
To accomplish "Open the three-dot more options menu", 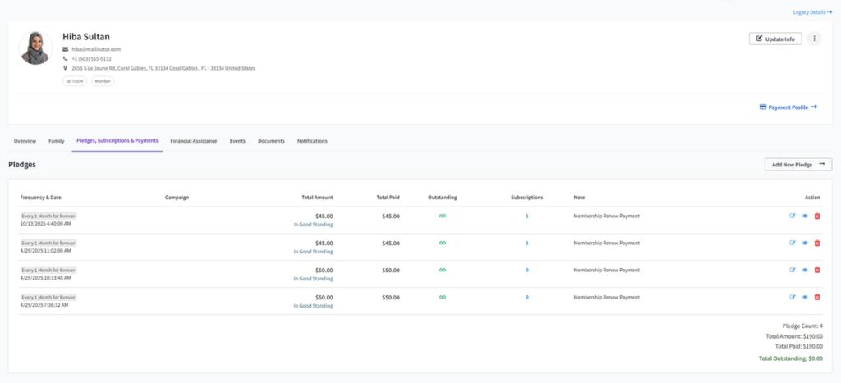I will pyautogui.click(x=814, y=39).
